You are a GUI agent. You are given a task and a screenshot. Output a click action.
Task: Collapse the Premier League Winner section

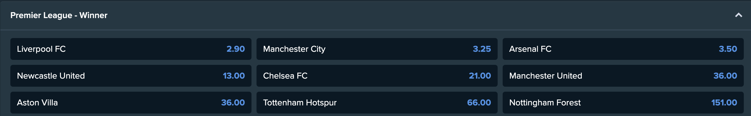tap(738, 15)
